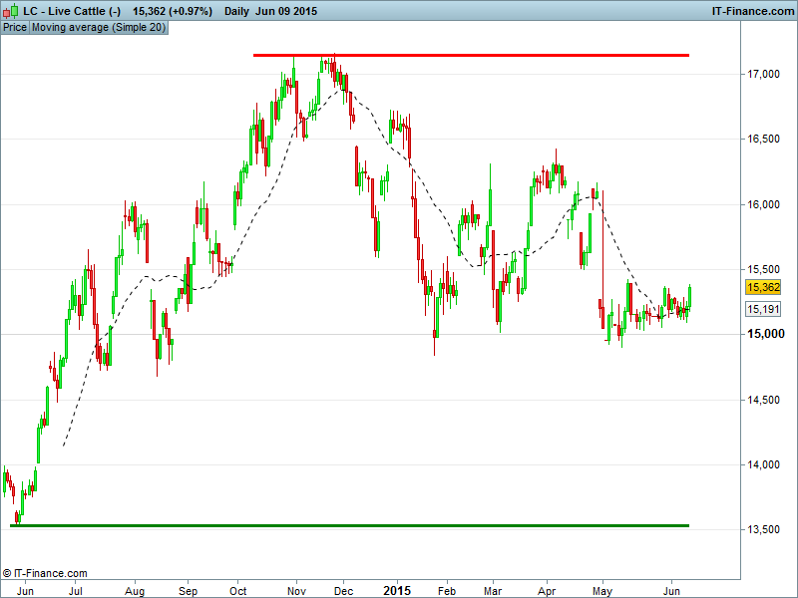Screen dimensions: 798x598
Task: Click the LC - Live Cattle title
Action: 72,10
